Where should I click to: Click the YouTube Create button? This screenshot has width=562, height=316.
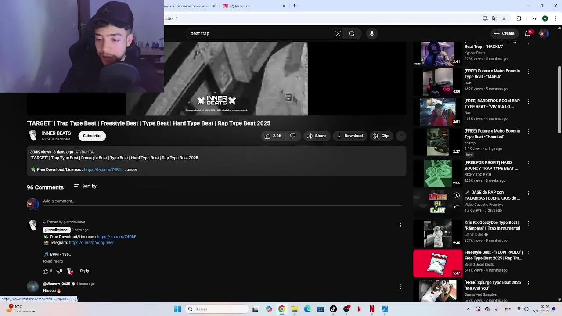coord(504,34)
